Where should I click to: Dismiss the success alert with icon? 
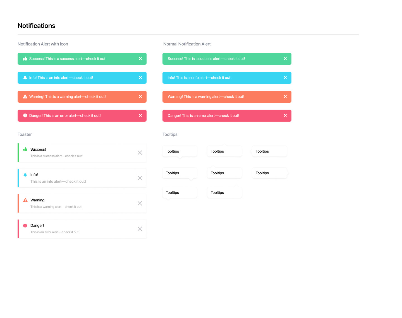pyautogui.click(x=140, y=59)
